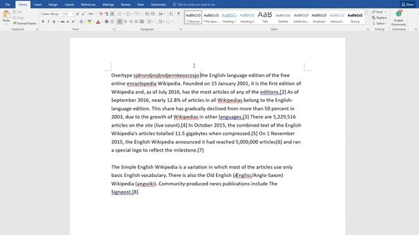Click the Multilevel List icon
This screenshot has width=419, height=235.
click(x=137, y=14)
